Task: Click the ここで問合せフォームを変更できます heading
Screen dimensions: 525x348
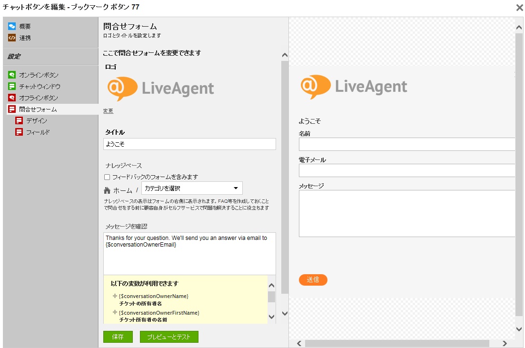Action: (x=152, y=53)
